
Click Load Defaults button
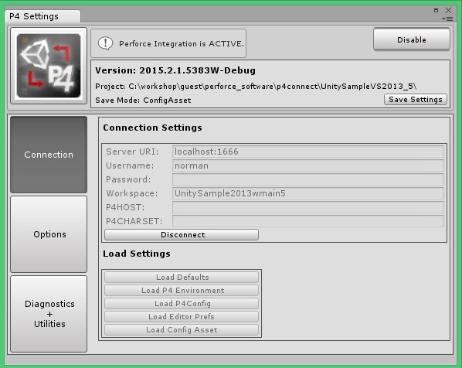pos(182,278)
